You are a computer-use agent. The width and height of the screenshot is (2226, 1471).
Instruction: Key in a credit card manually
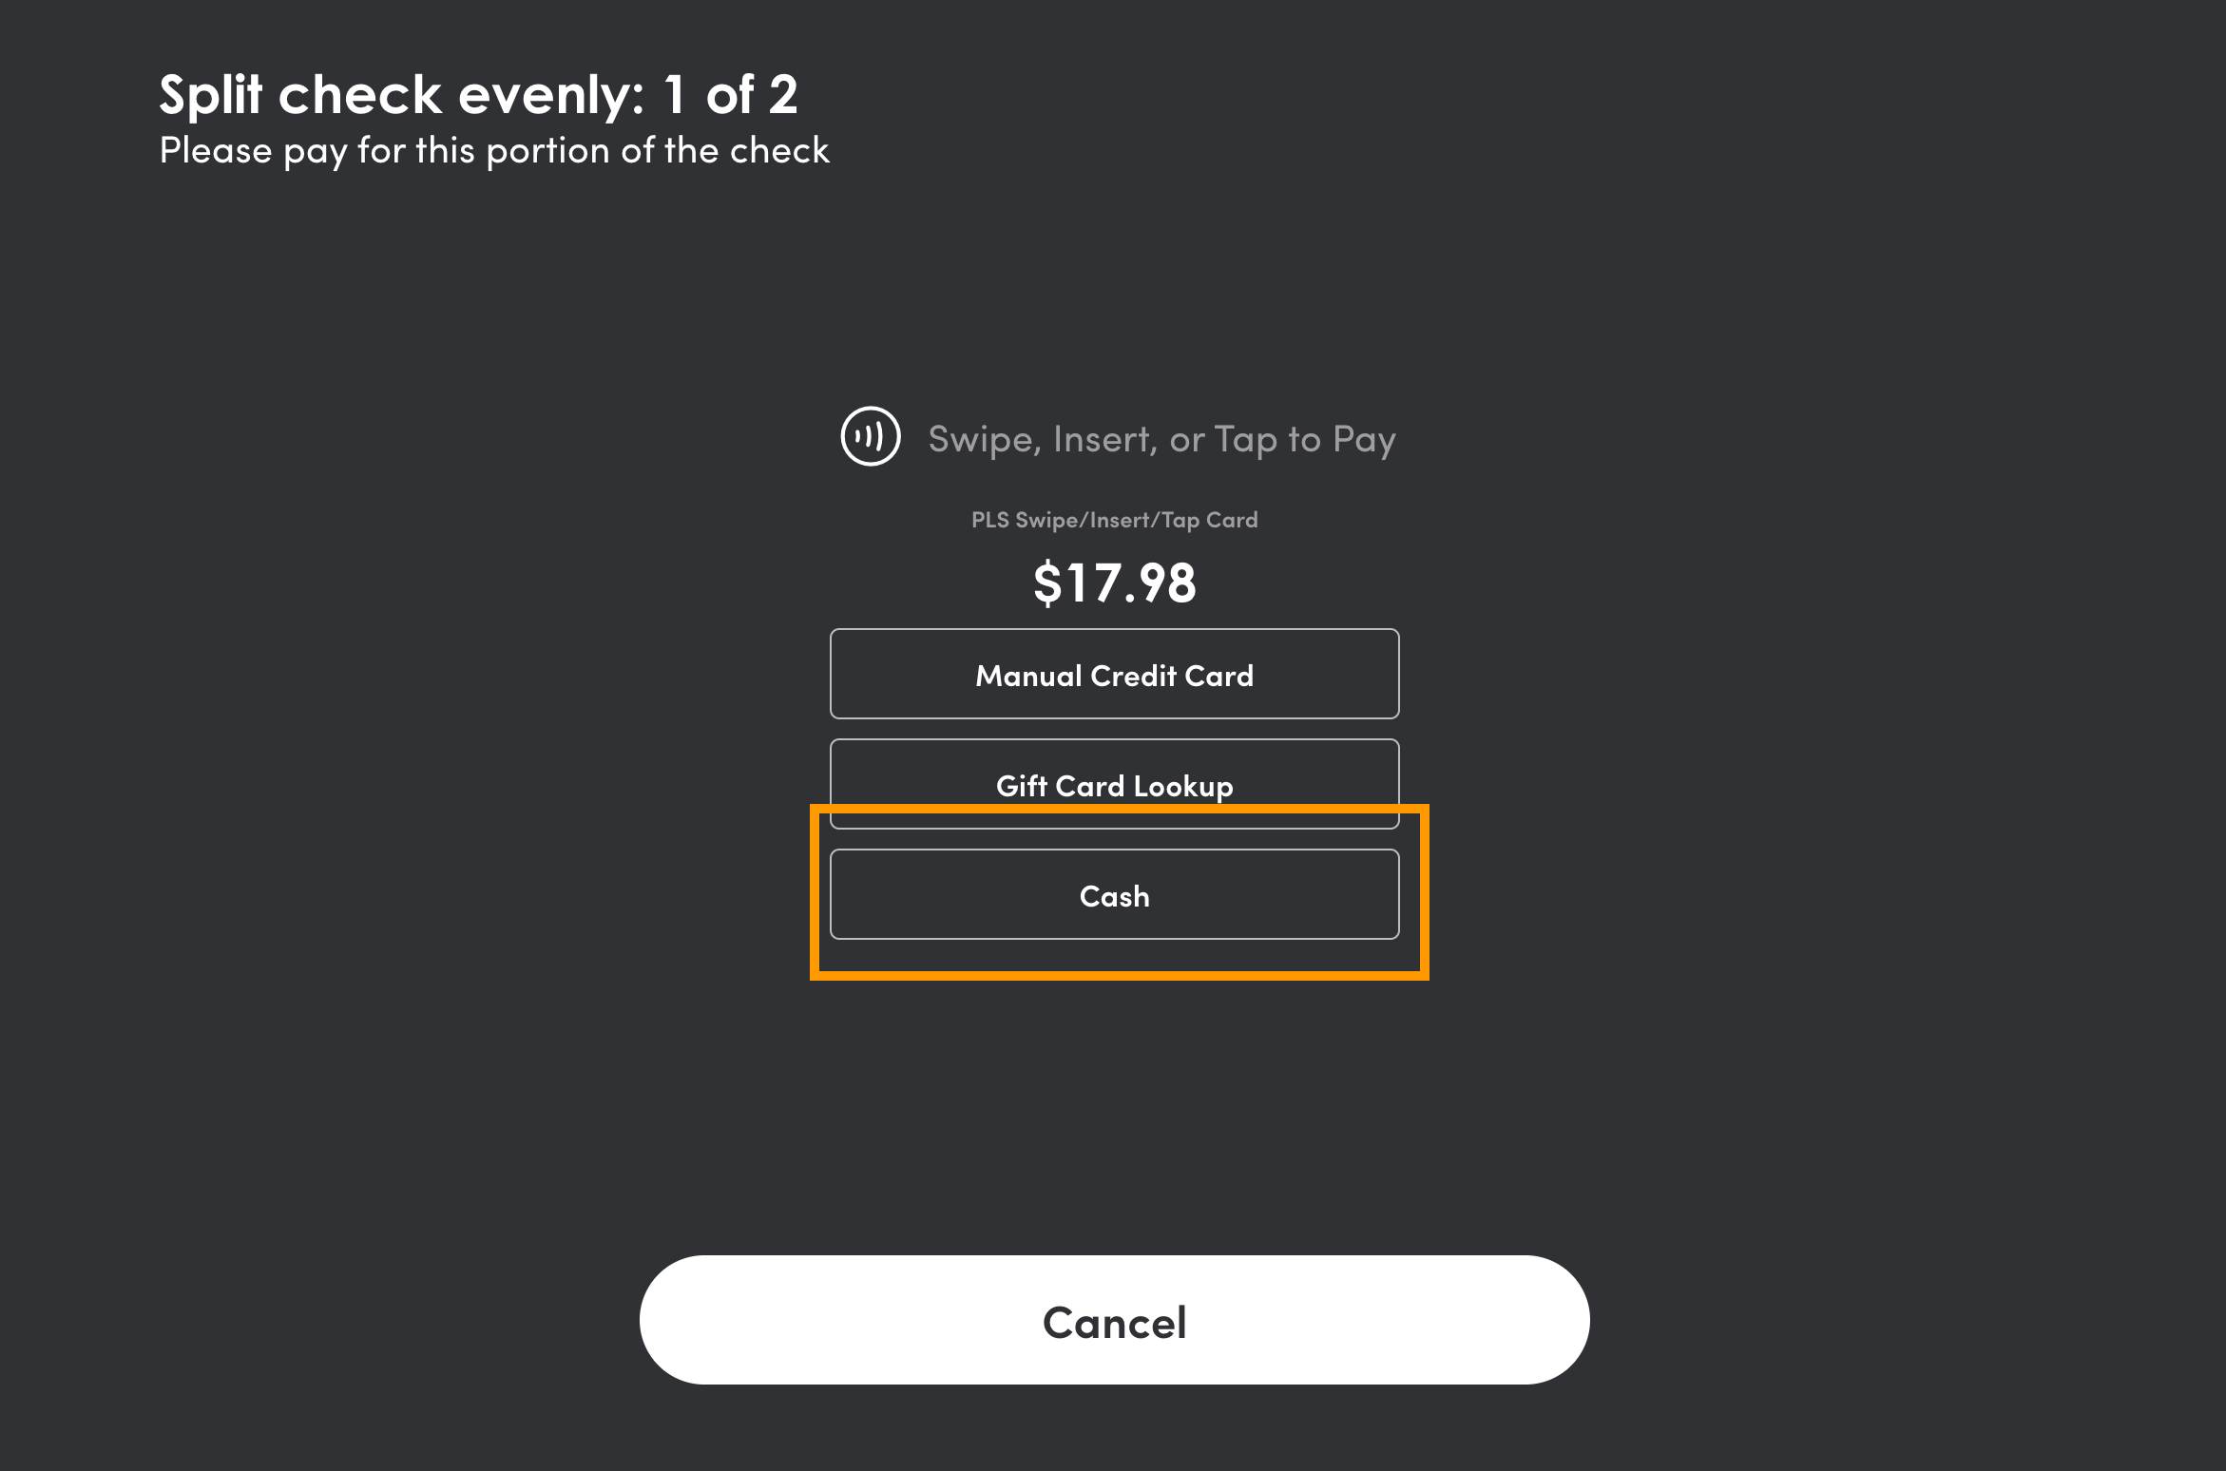point(1114,674)
